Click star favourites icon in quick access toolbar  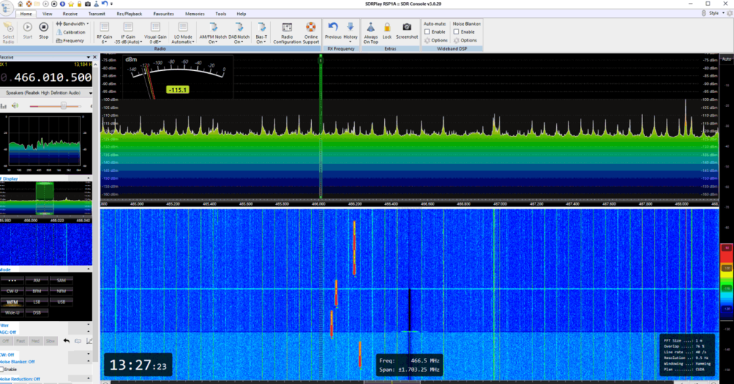click(71, 4)
